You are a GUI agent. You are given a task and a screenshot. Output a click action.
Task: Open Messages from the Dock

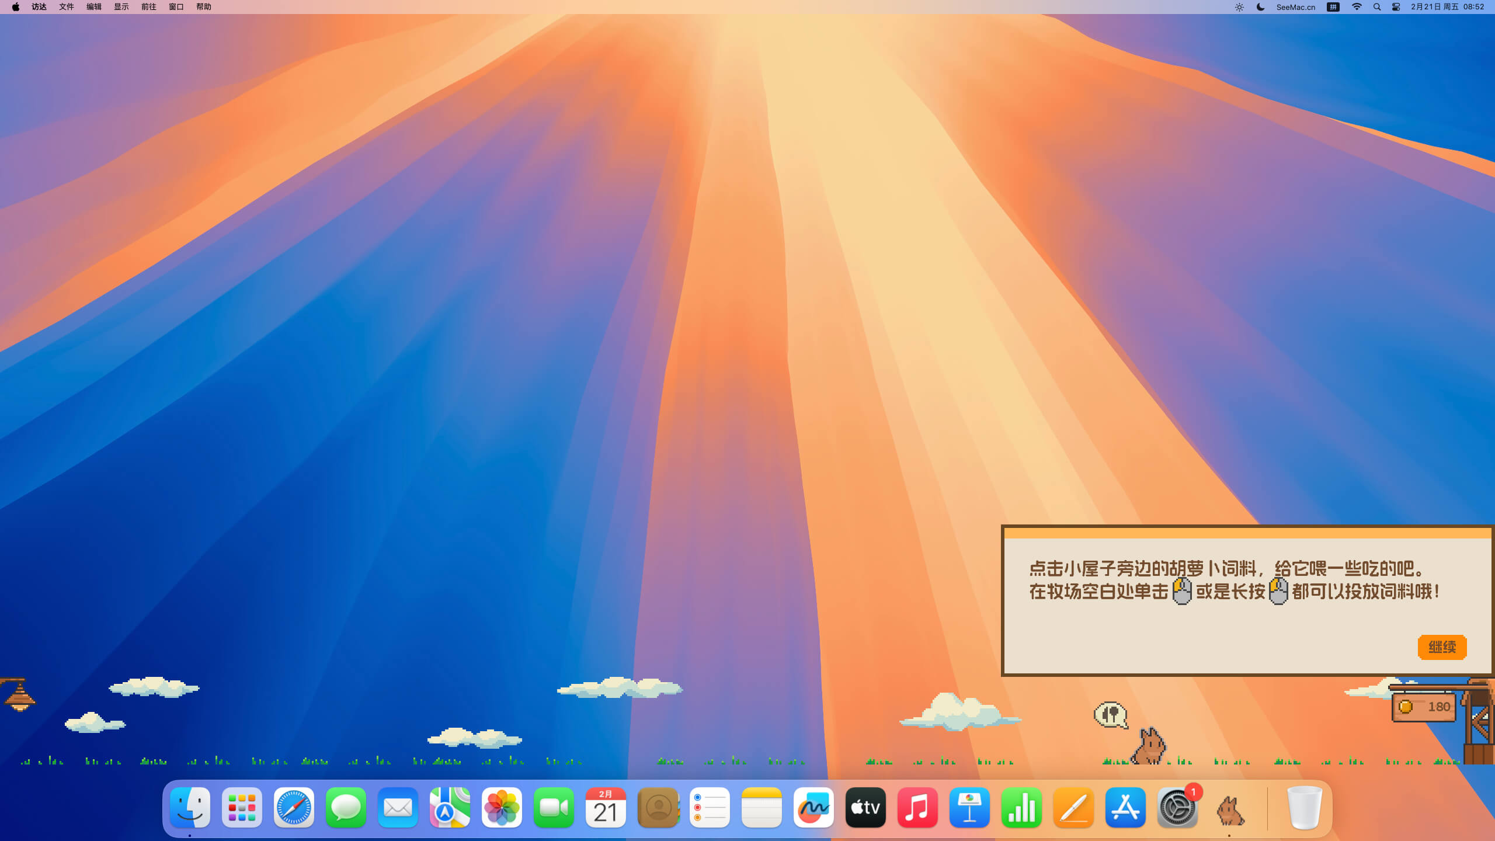[x=346, y=808]
